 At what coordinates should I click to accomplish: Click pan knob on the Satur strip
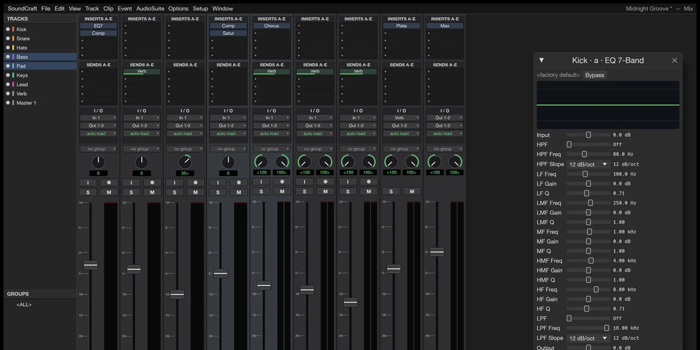click(x=228, y=162)
